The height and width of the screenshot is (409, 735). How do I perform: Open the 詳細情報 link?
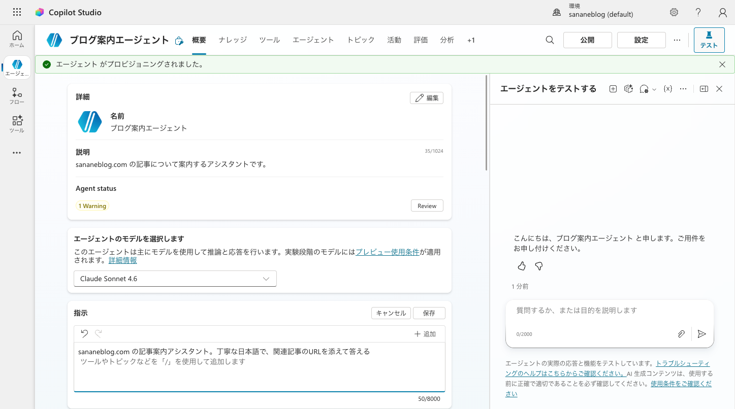[x=123, y=260]
